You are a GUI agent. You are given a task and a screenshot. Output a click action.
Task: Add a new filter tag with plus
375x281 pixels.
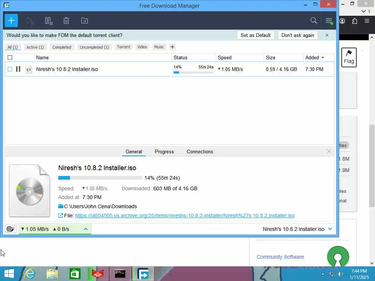[x=172, y=47]
